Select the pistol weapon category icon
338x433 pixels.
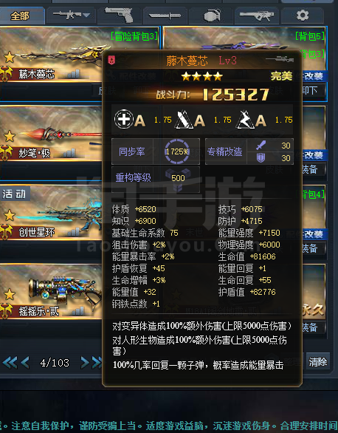tap(119, 15)
